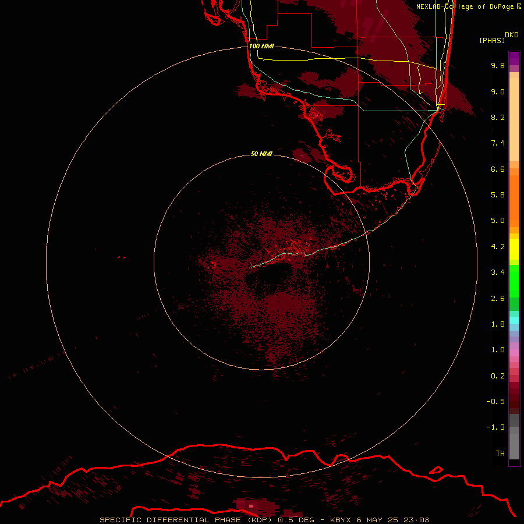Select the 1.0 value on the color scale

[498, 350]
